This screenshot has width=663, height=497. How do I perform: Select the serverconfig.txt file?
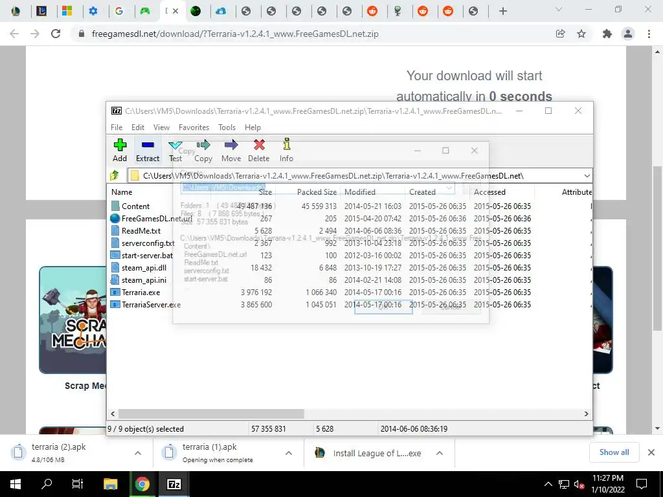(x=148, y=243)
